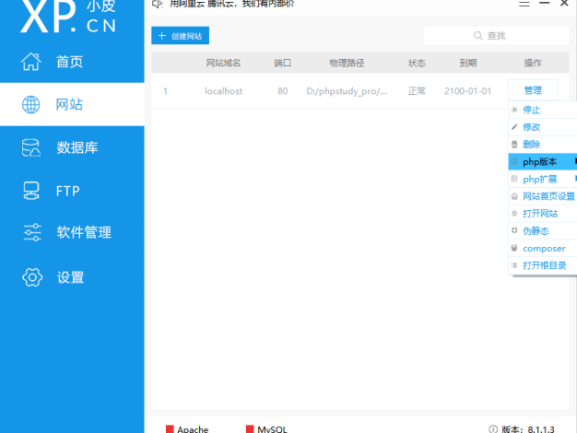Click the plus icon on 创建网站
This screenshot has width=577, height=433.
click(x=162, y=36)
